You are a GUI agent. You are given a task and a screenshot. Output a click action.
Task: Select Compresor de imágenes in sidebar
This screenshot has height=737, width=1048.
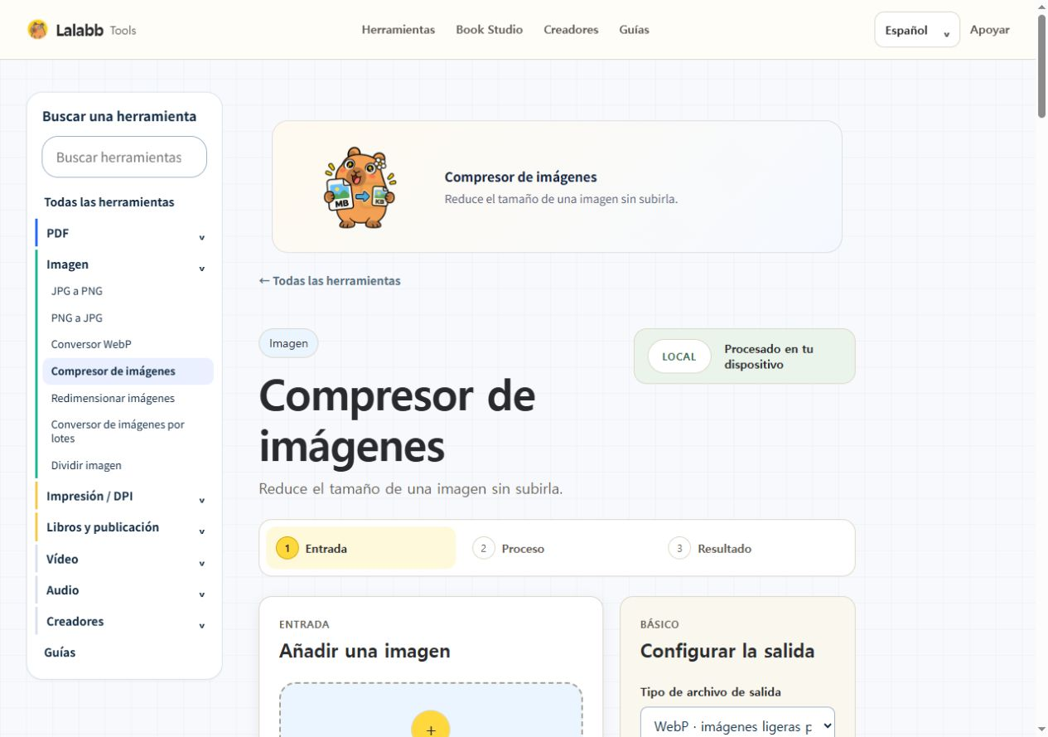(x=128, y=371)
